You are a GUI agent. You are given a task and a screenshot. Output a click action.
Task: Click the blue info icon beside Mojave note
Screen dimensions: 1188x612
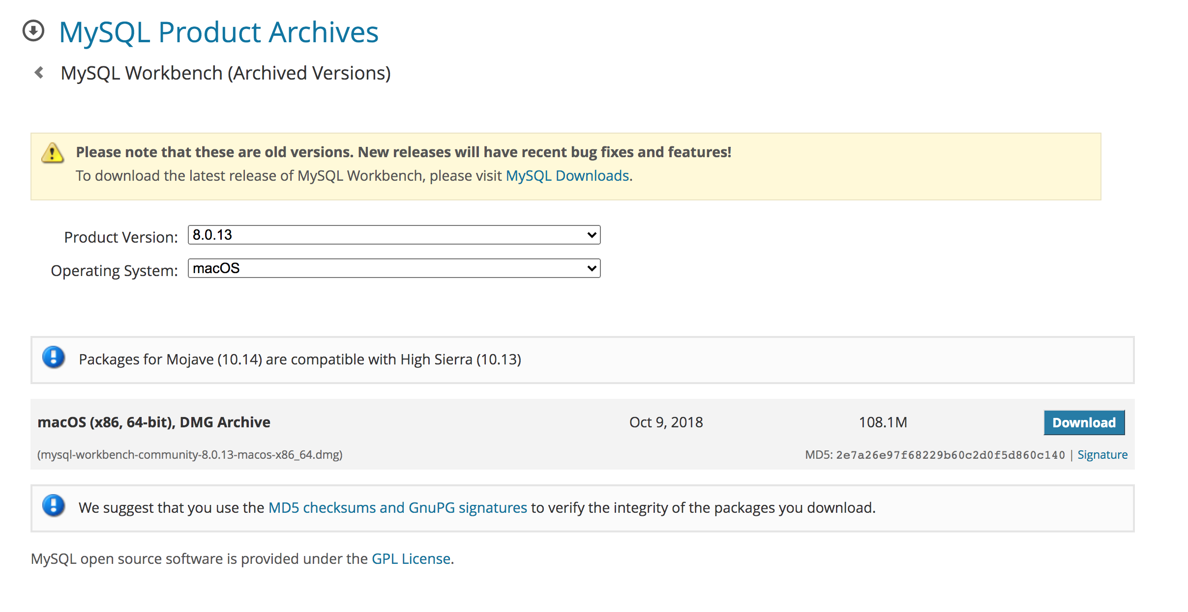pyautogui.click(x=54, y=357)
